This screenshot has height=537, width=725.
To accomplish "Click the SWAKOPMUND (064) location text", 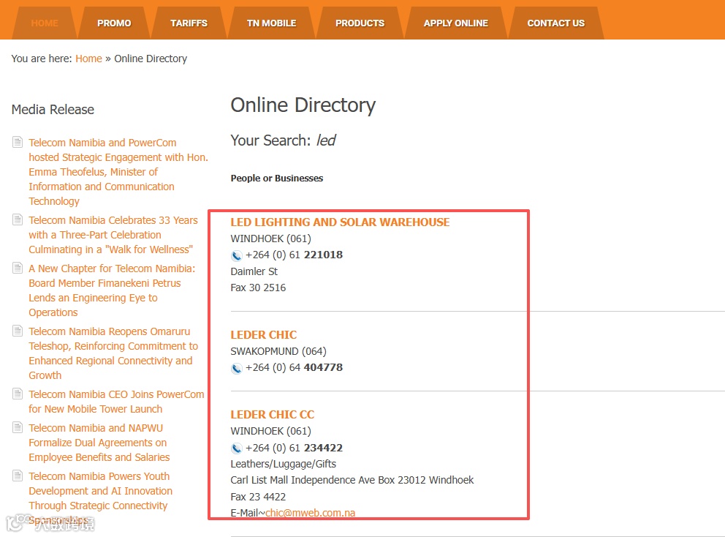I will point(278,351).
